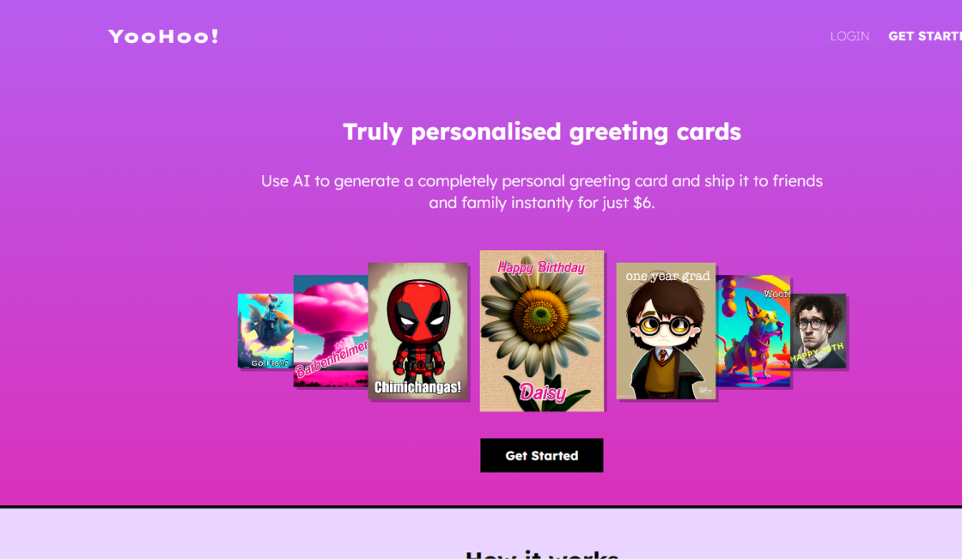Select the wizard boy with glasses card
This screenshot has height=560, width=962.
point(666,331)
